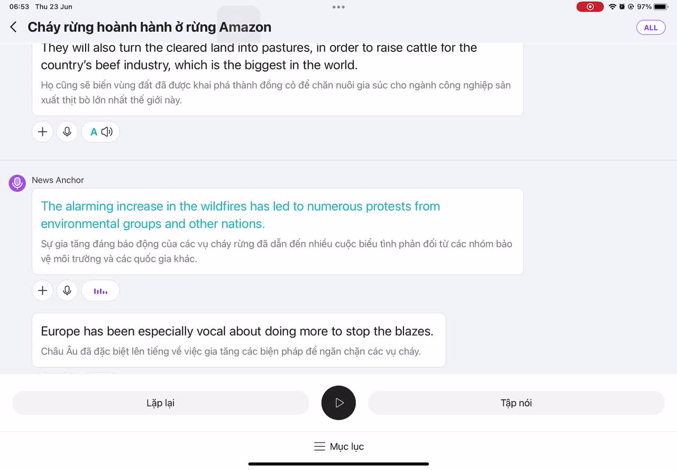The height and width of the screenshot is (470, 677).
Task: Add the pastures sentence with plus icon
Action: click(43, 132)
